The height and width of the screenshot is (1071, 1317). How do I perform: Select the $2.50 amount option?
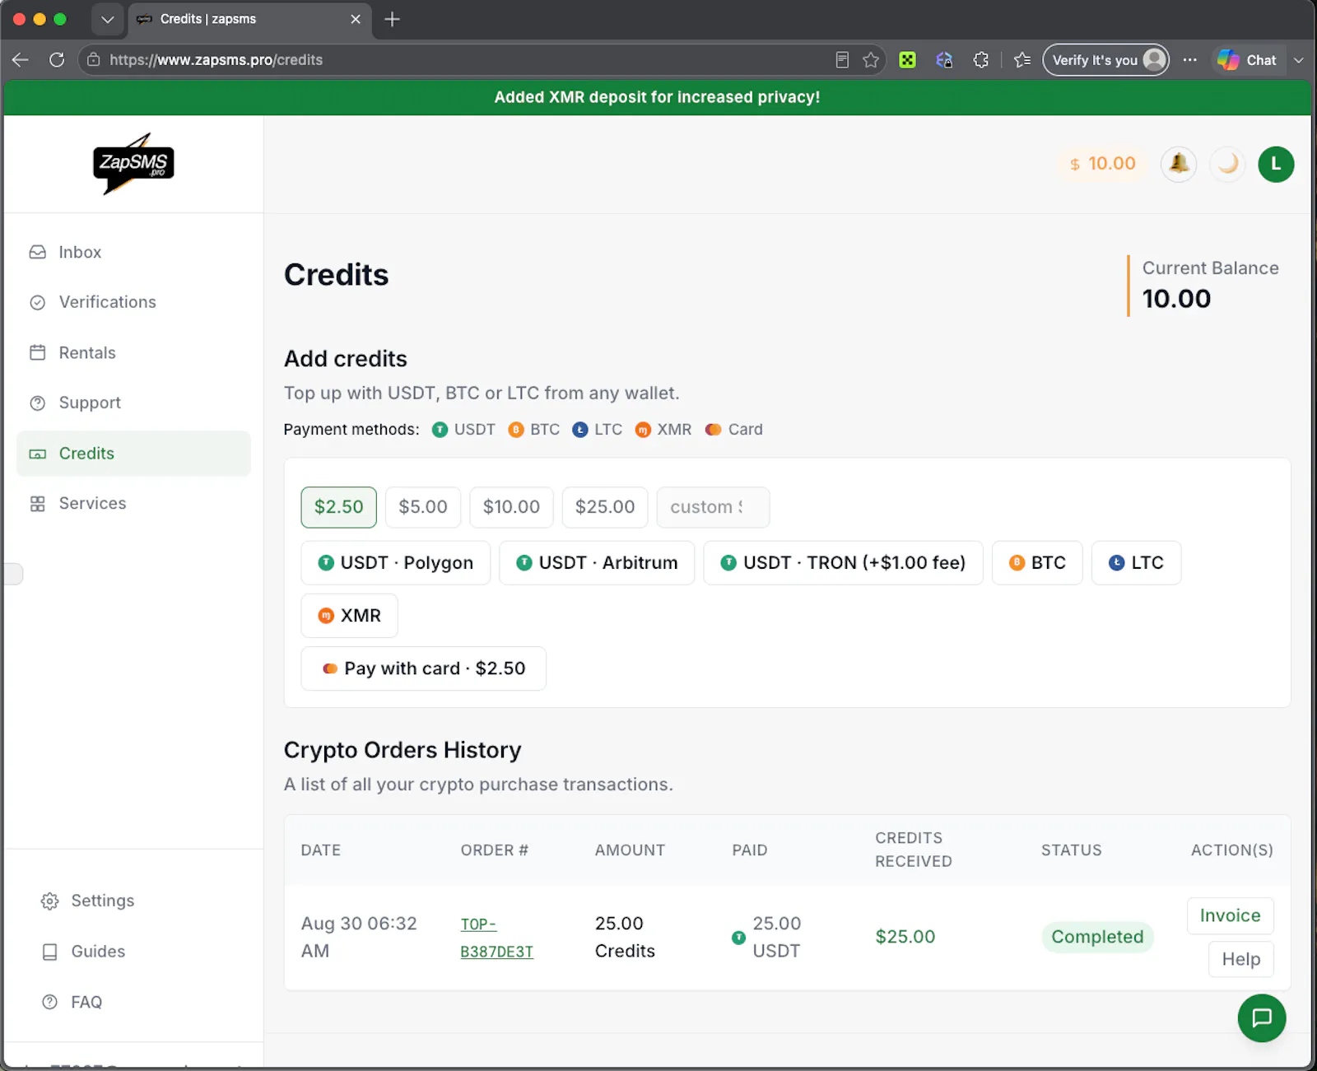339,507
